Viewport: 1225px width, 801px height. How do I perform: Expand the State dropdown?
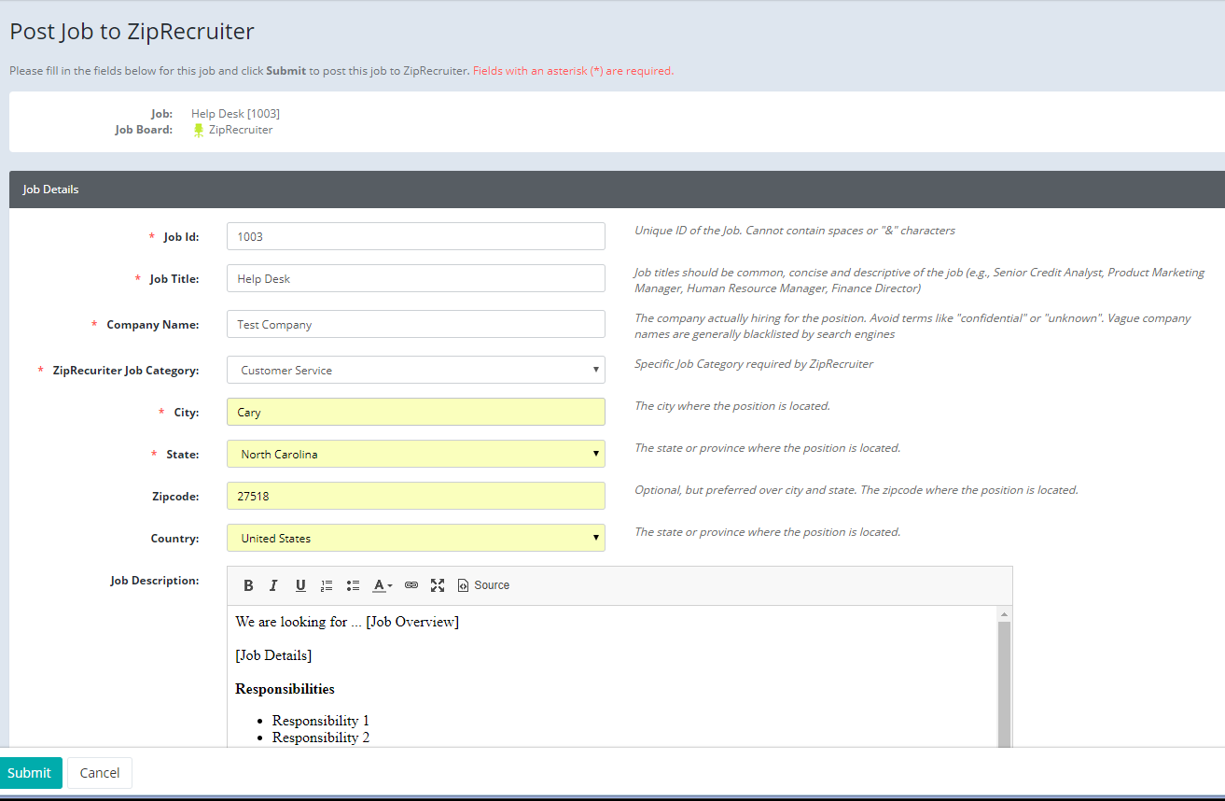pyautogui.click(x=415, y=454)
